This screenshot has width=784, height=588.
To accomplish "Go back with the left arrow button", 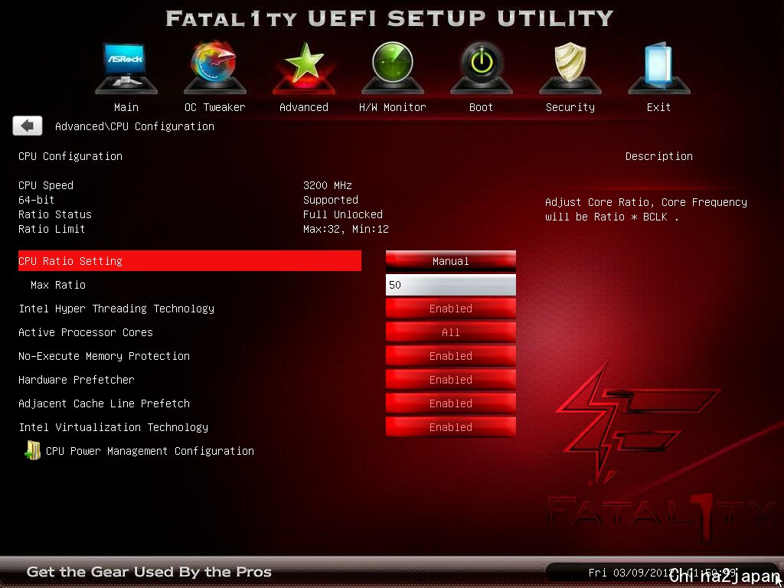I will pos(28,126).
